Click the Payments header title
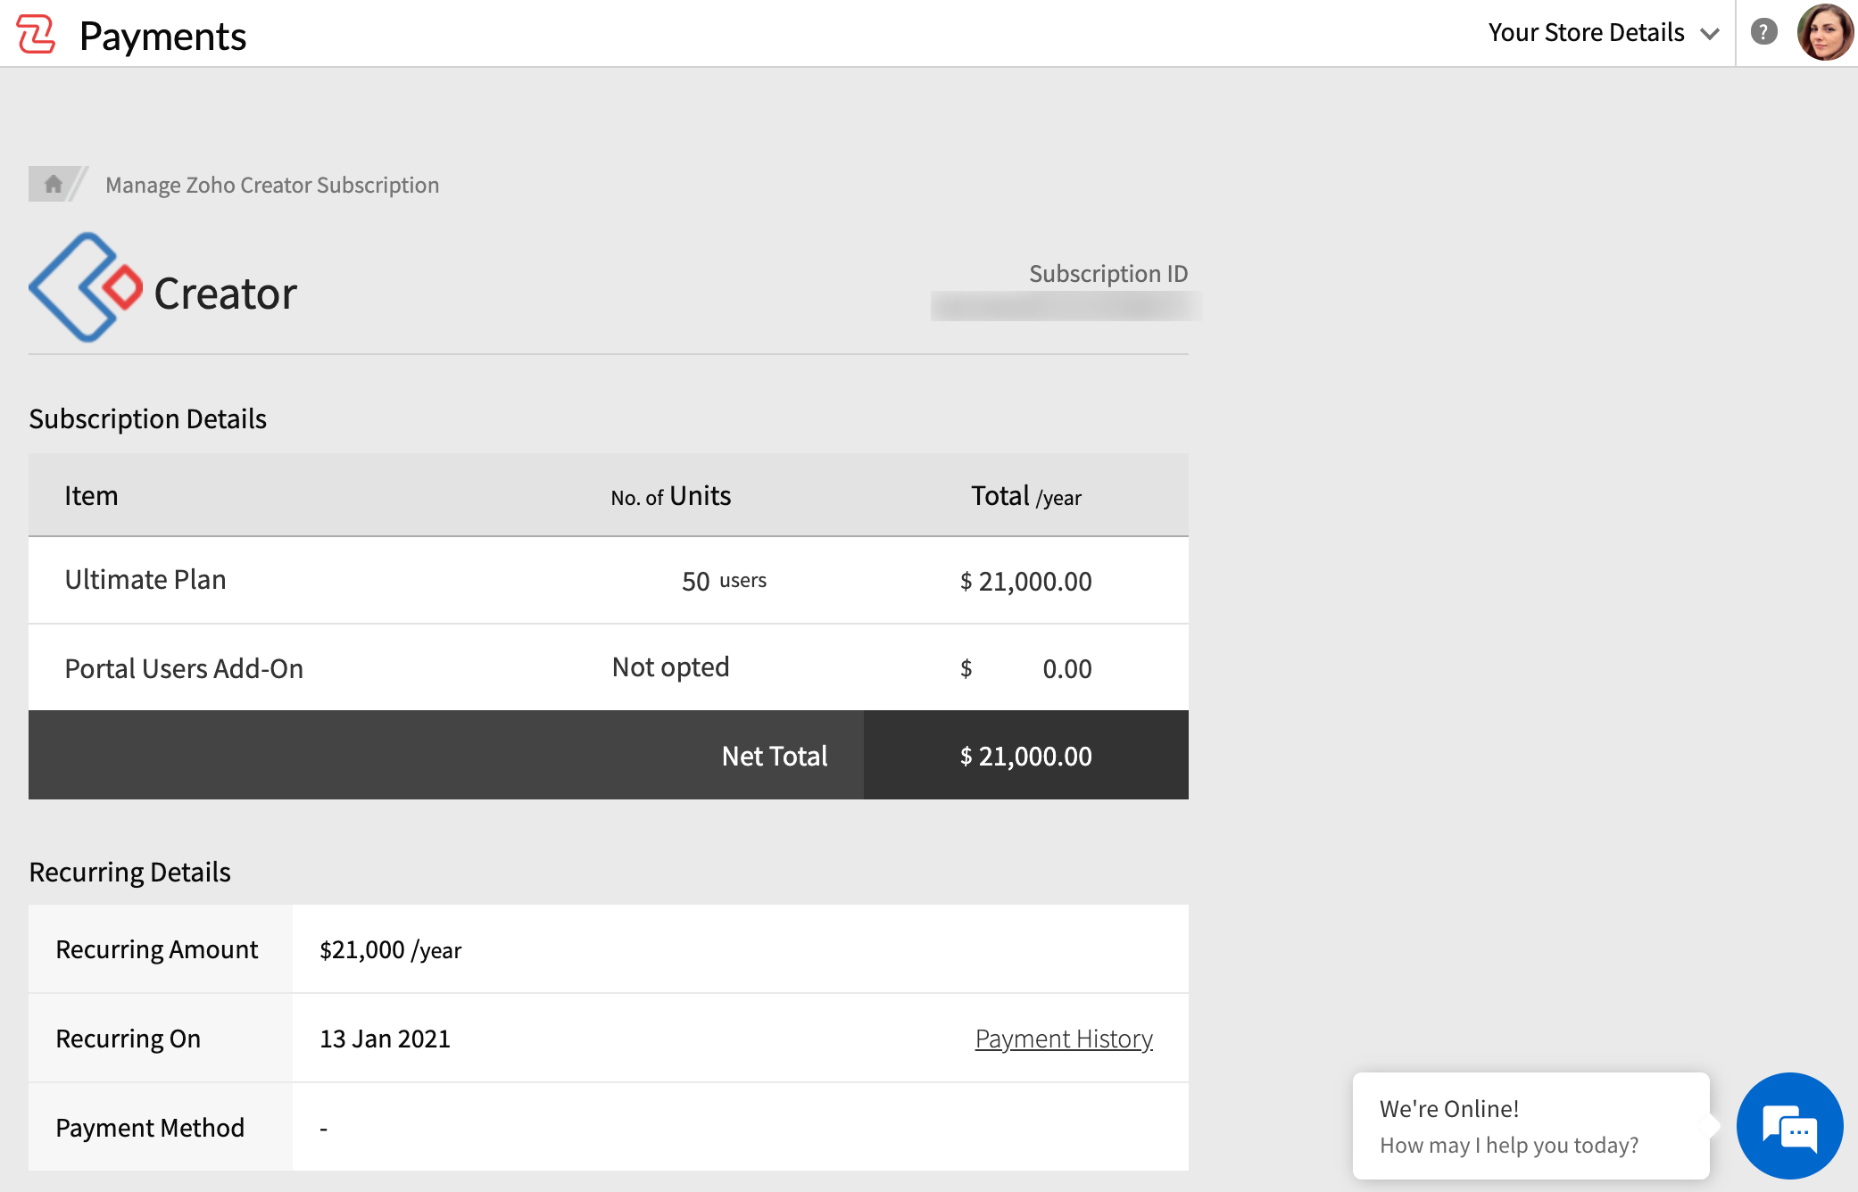This screenshot has height=1192, width=1858. coord(163,36)
